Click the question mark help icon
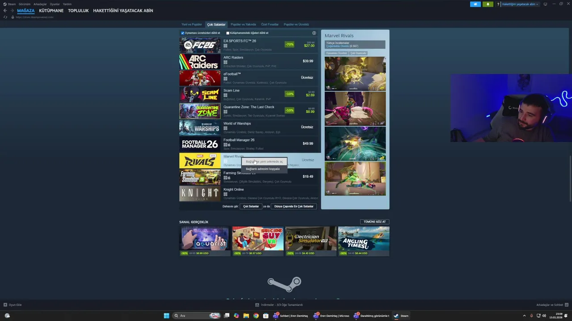 [498, 4]
